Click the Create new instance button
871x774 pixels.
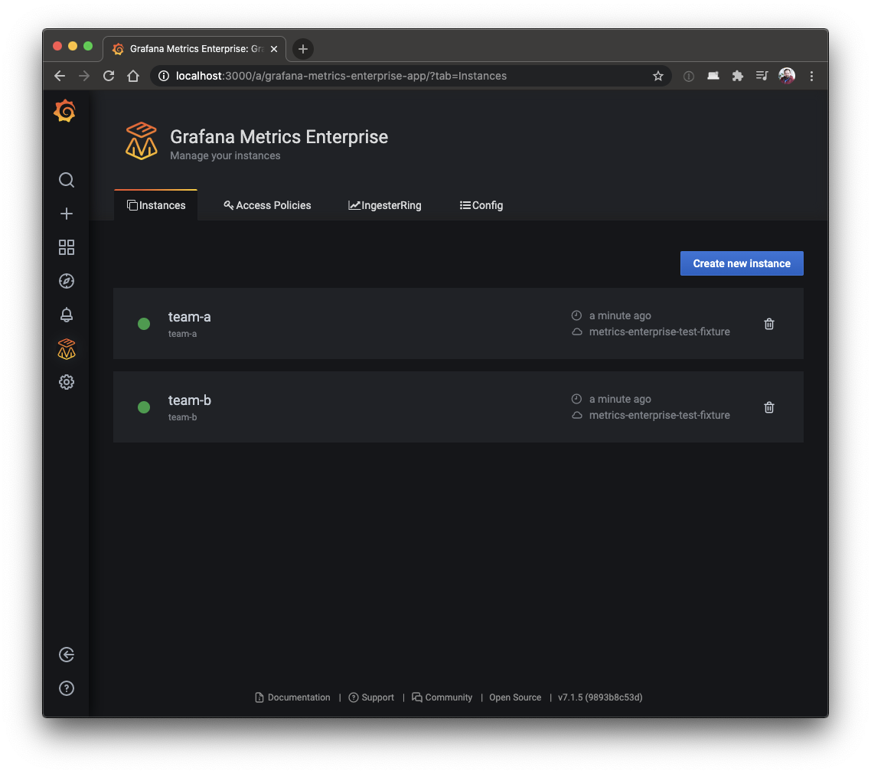(741, 263)
